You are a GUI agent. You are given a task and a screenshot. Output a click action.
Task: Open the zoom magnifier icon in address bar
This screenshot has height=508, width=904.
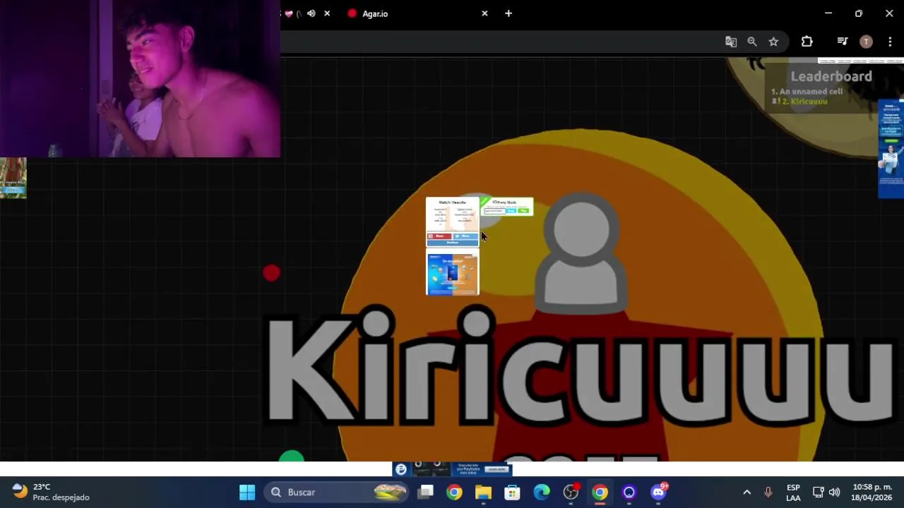pos(752,42)
